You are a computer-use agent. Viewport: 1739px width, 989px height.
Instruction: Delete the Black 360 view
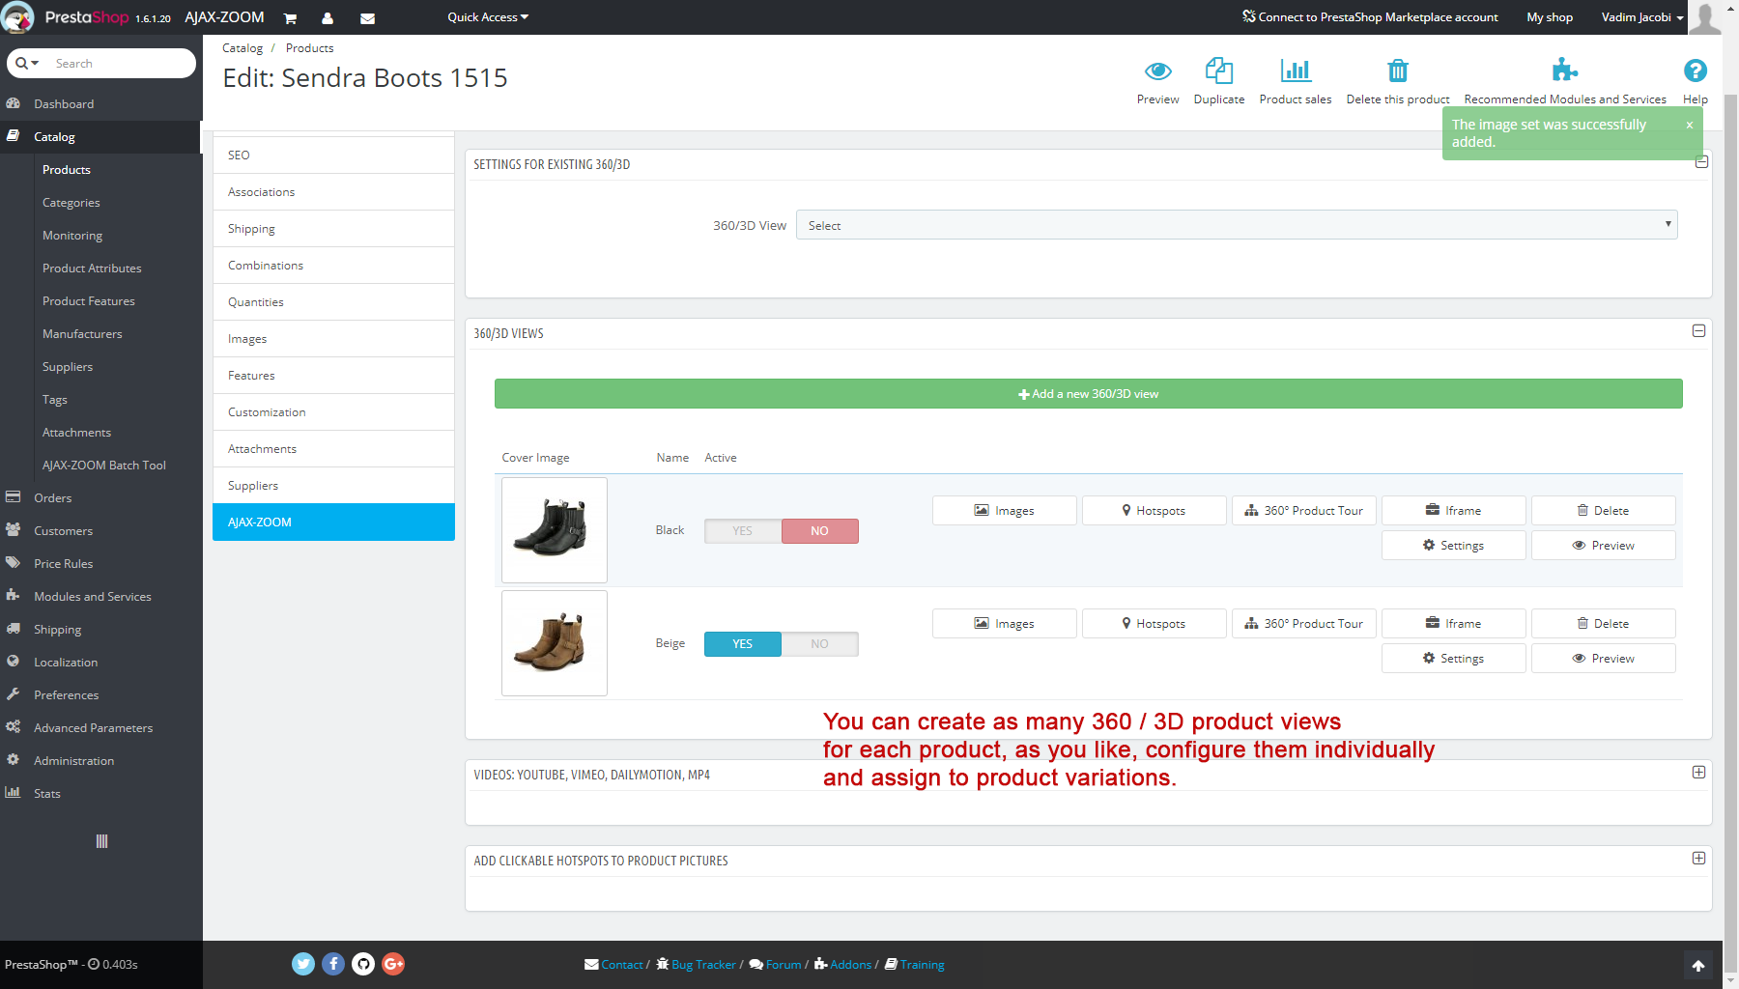click(x=1603, y=511)
